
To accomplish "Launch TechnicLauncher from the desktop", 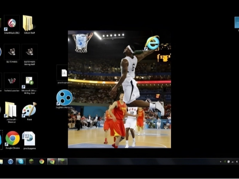I will coord(12,81).
